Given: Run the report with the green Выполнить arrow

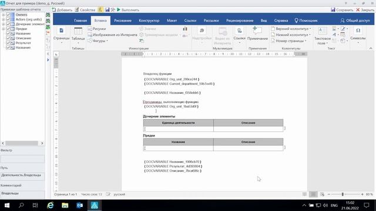Looking at the screenshot, I should click(128, 10).
